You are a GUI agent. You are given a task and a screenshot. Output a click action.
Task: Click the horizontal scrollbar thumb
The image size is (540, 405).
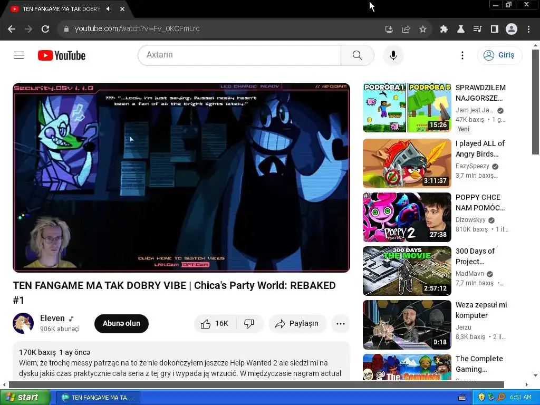[x=256, y=384]
